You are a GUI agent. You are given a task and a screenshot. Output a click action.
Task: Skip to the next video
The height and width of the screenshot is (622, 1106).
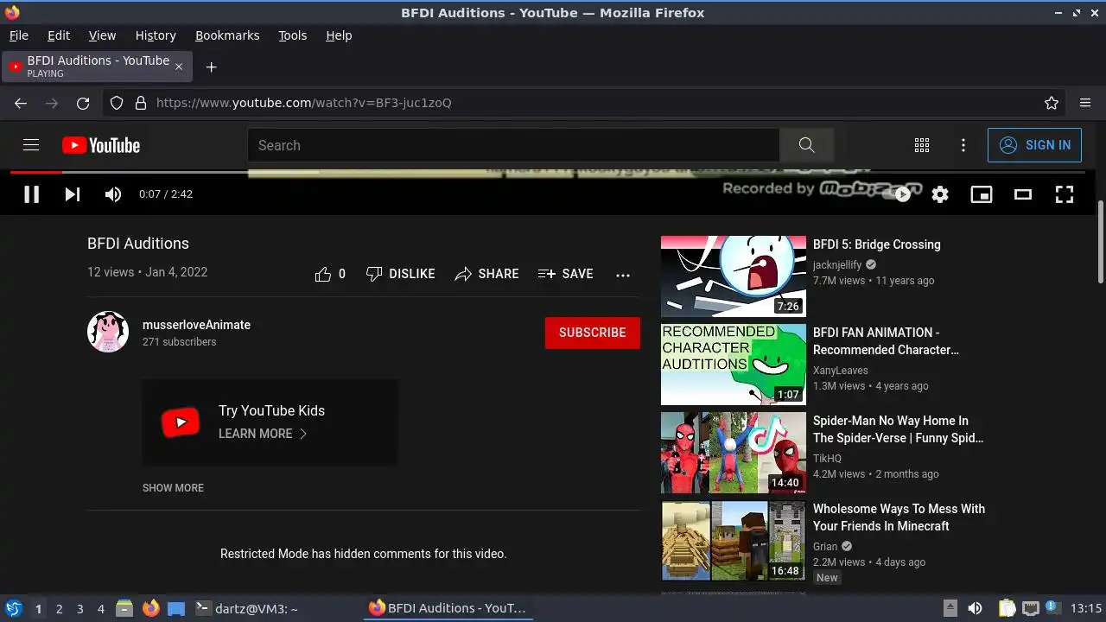73,194
